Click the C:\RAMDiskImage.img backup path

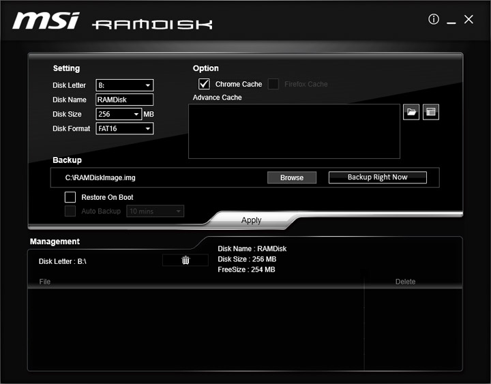[100, 177]
